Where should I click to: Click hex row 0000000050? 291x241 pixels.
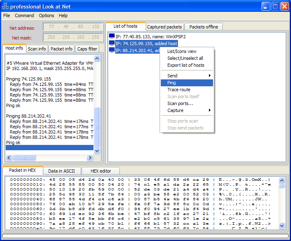(x=140, y=204)
